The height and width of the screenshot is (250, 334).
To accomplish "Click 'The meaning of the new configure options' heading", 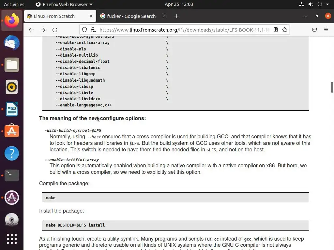I will pyautogui.click(x=92, y=118).
